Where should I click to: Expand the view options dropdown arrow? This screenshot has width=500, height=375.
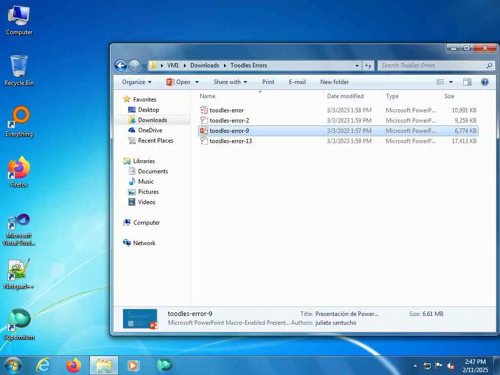tap(451, 82)
